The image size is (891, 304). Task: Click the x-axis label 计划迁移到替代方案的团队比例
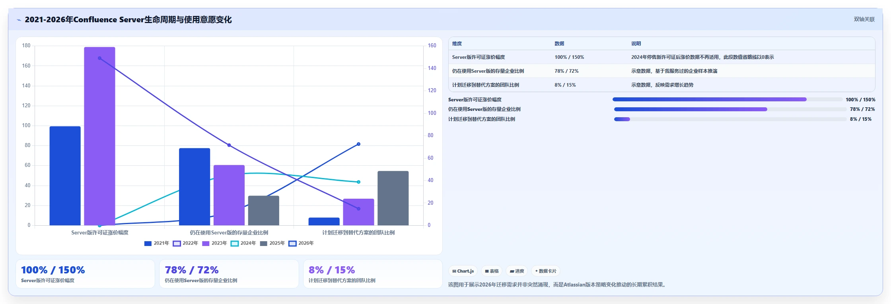pos(358,232)
